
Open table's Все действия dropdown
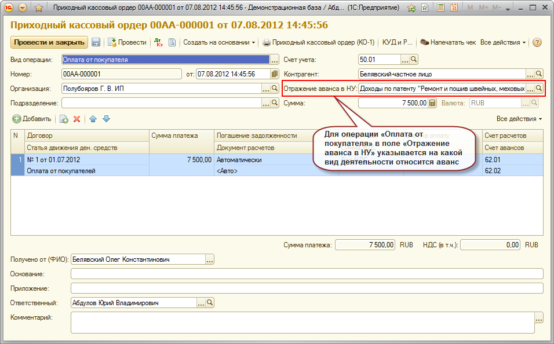(519, 119)
